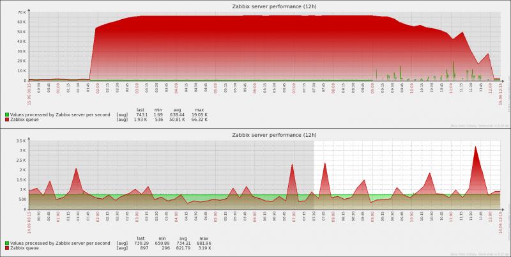Click the queue avg value '50.81 K'
This screenshot has width=511, height=257.
[x=177, y=120]
